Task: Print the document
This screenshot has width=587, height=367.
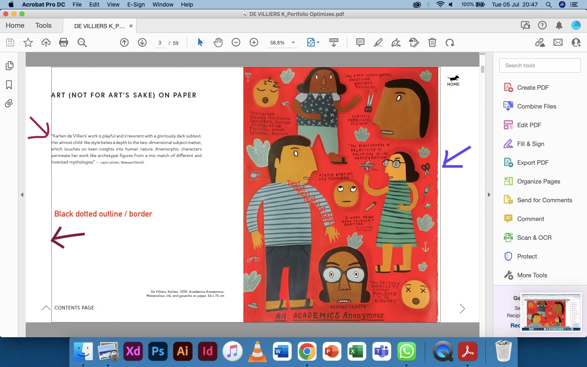Action: (x=64, y=42)
